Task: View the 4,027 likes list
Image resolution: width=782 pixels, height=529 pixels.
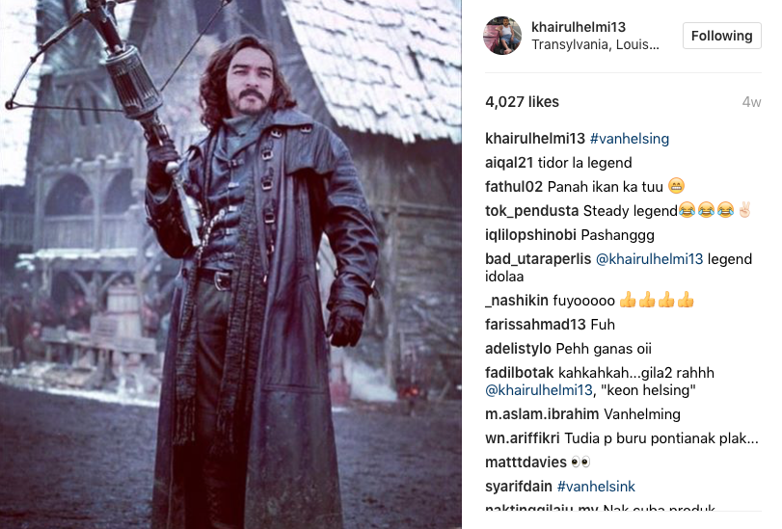Action: 522,102
